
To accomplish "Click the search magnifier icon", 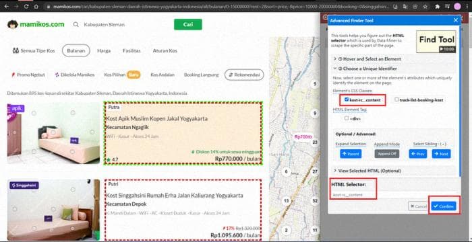I will pyautogui.click(x=76, y=25).
